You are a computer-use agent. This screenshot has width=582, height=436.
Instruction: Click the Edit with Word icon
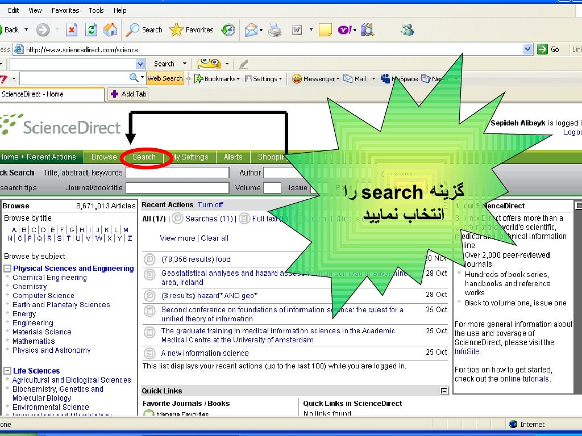pos(297,30)
